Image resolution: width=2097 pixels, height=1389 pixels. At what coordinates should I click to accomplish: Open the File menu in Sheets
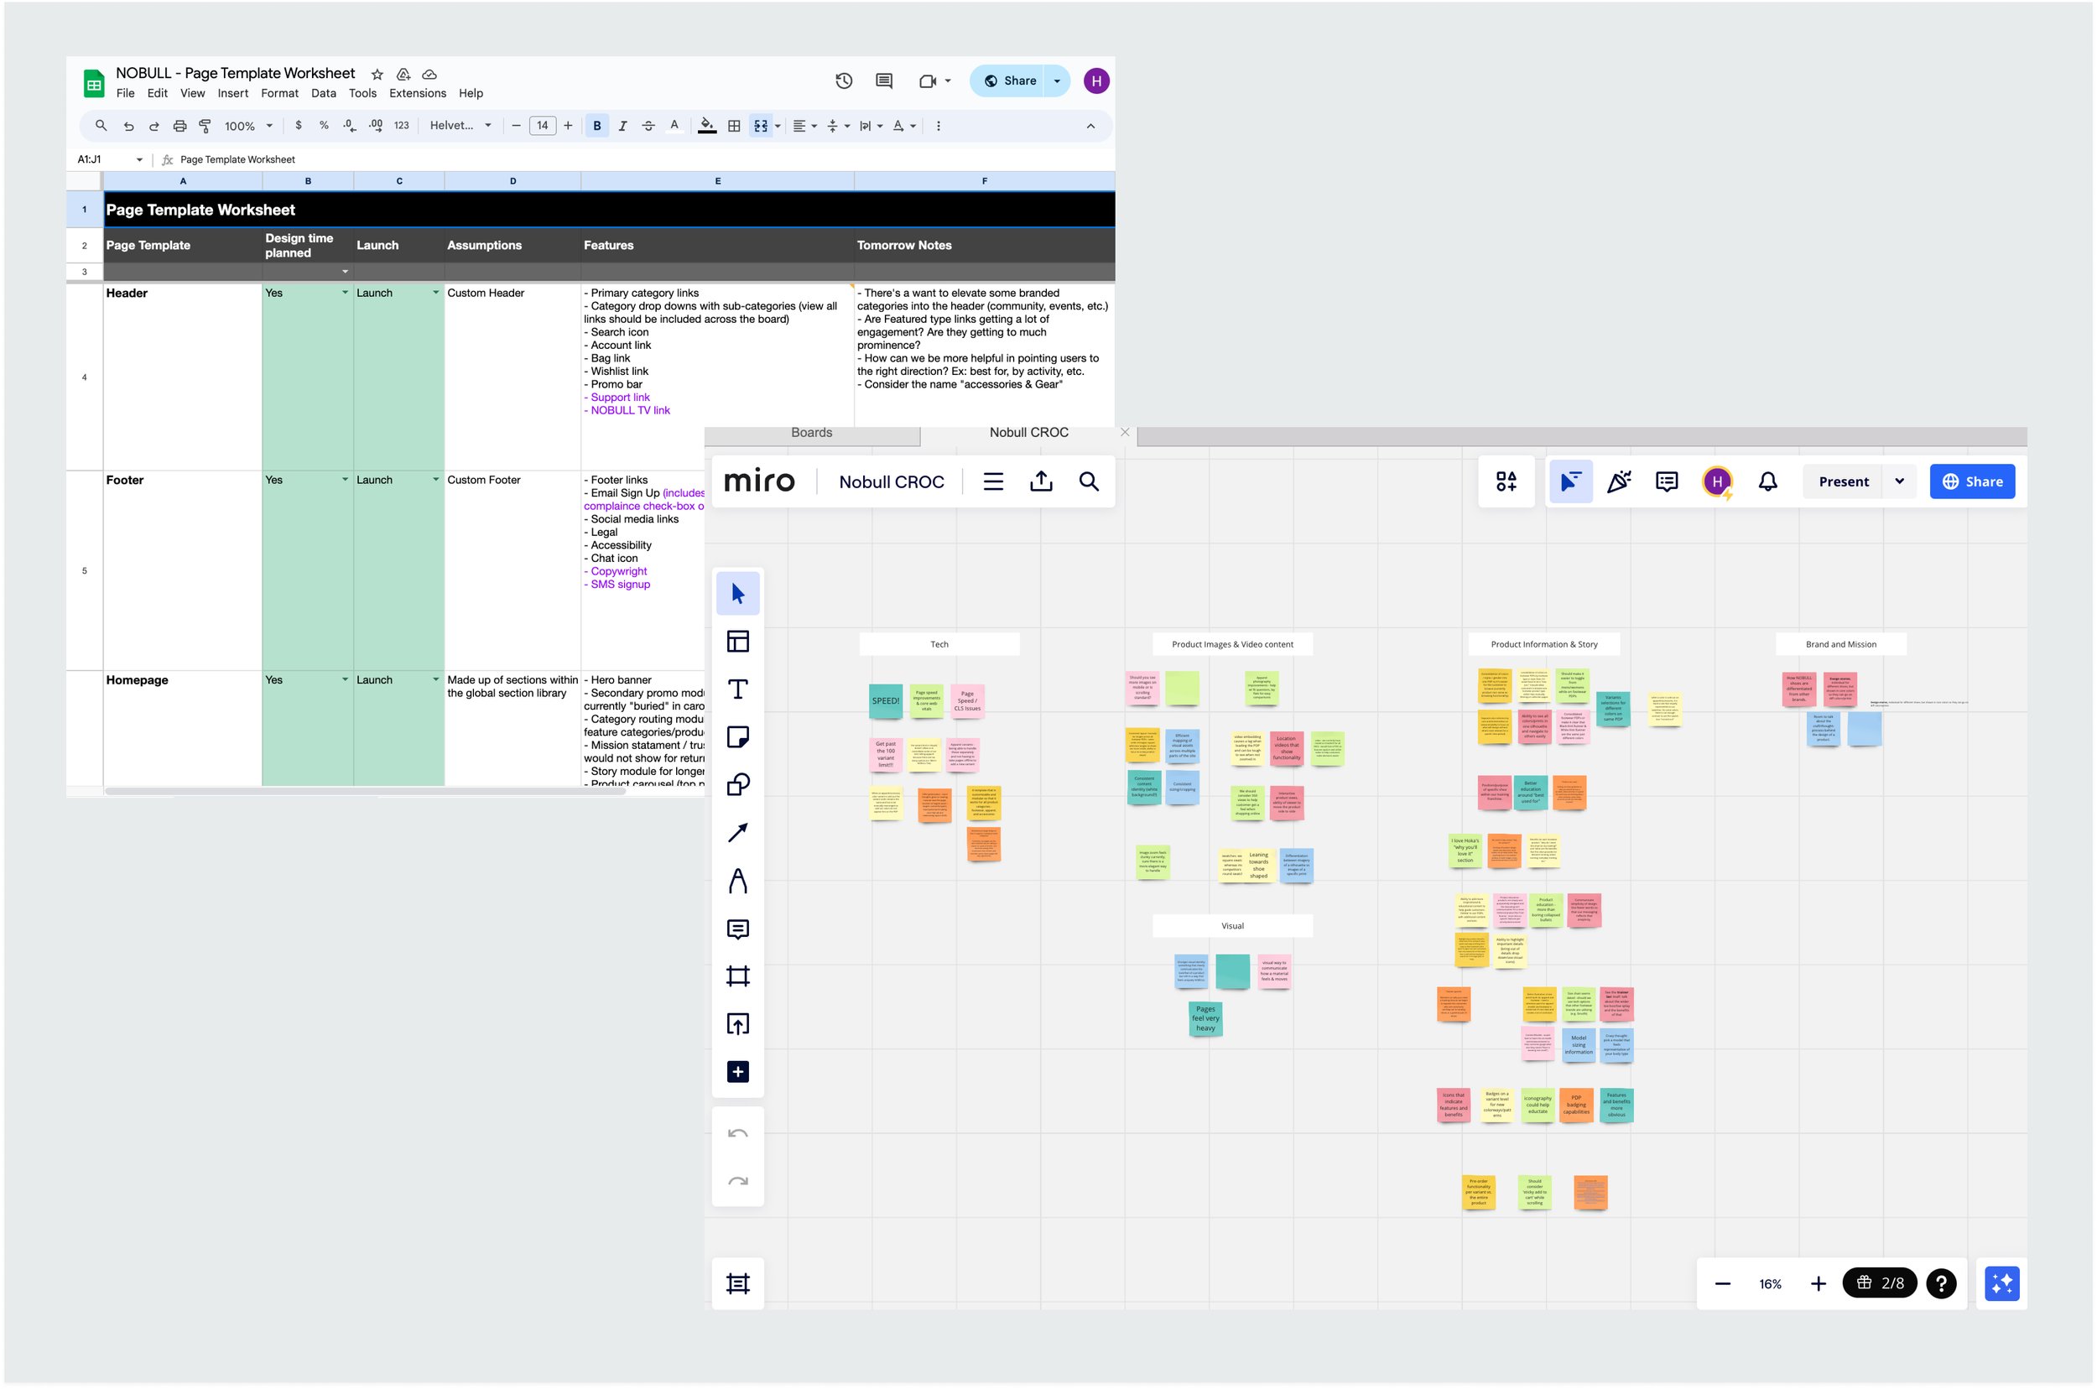(x=126, y=93)
